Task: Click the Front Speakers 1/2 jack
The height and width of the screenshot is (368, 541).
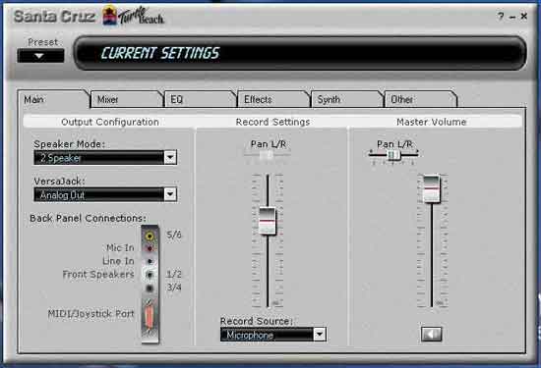Action: pyautogui.click(x=150, y=275)
